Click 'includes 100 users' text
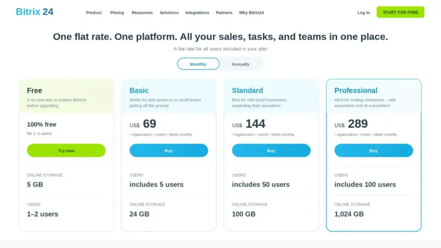441x248 pixels. pyautogui.click(x=365, y=184)
